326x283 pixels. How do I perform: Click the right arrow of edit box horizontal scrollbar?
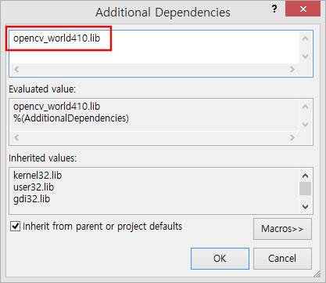pos(292,69)
